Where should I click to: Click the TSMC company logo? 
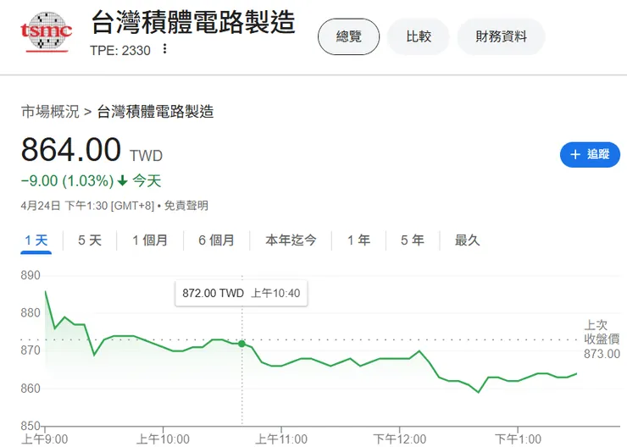click(x=46, y=32)
